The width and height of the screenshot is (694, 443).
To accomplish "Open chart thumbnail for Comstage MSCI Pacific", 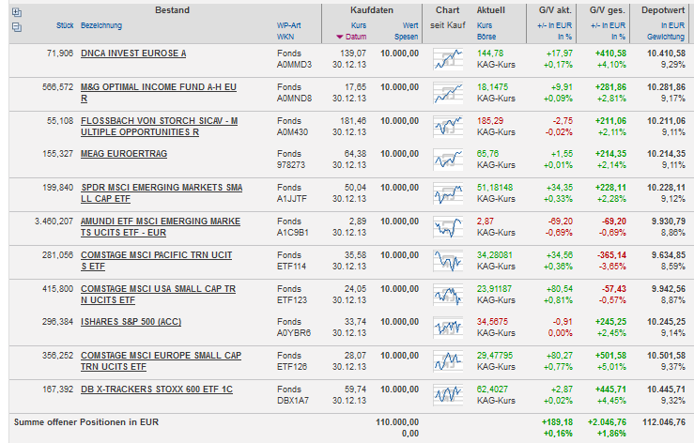I will [448, 261].
